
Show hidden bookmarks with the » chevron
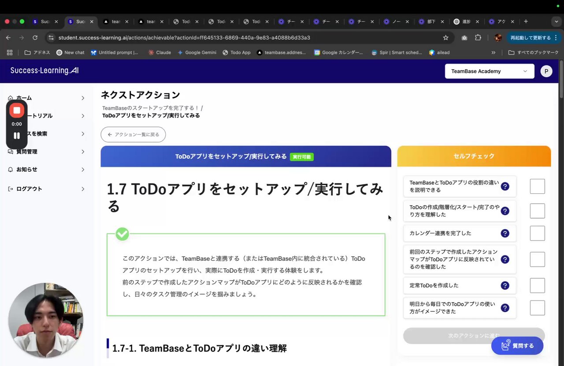coord(493,52)
